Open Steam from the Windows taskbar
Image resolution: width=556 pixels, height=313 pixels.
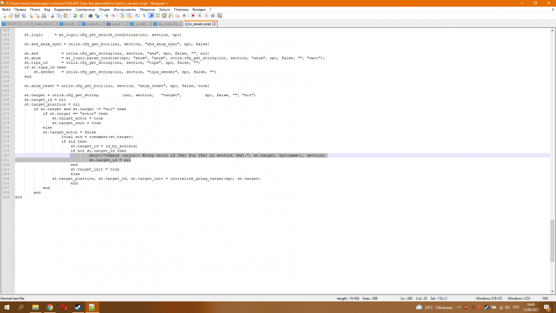pos(78,307)
